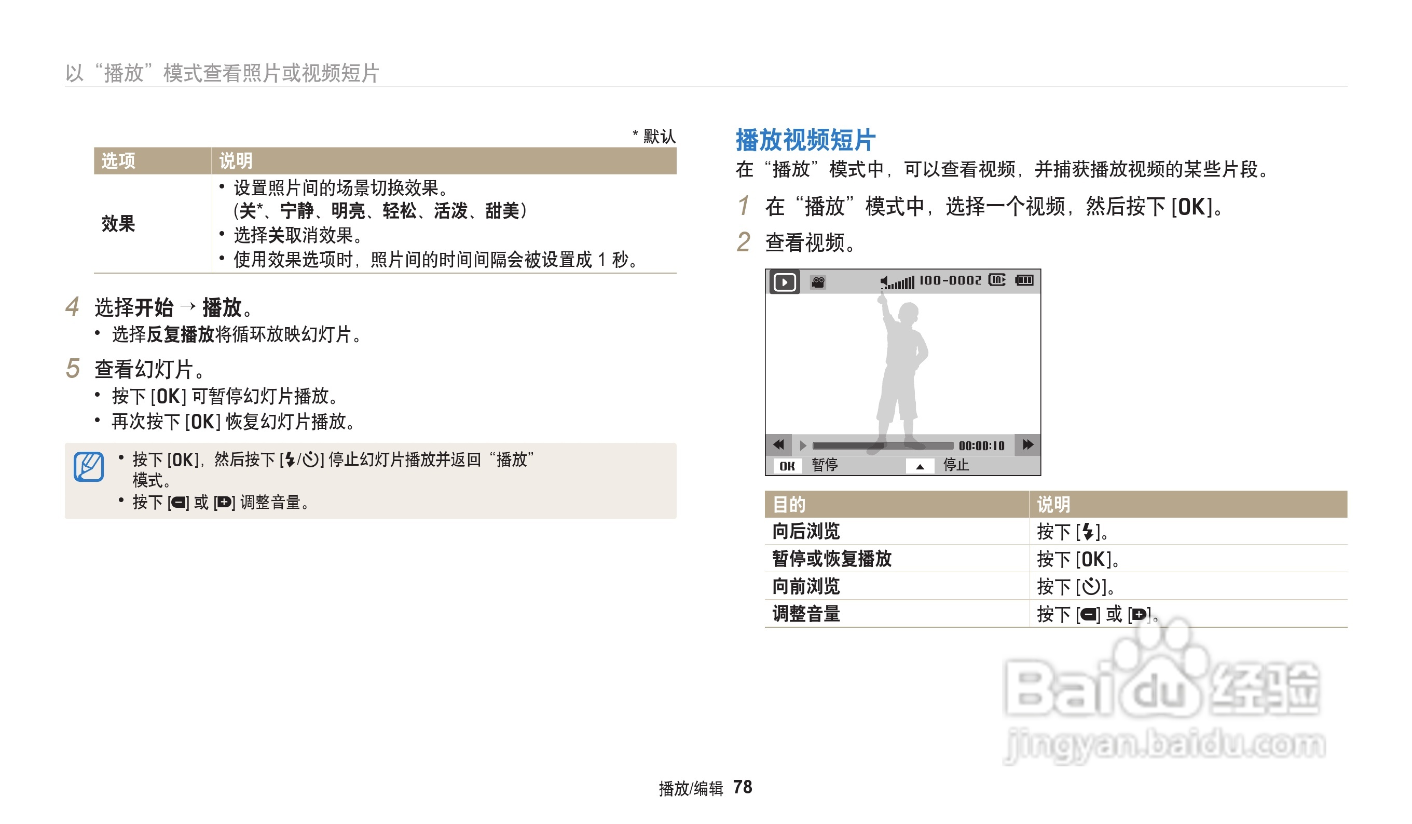Click the video recording icon in status bar
Image resolution: width=1412 pixels, height=824 pixels.
click(818, 283)
